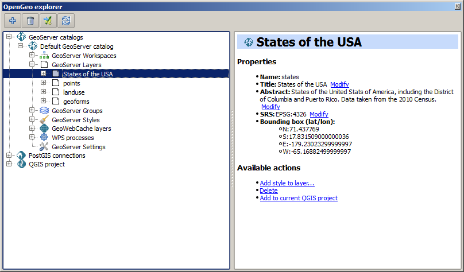Click 'Add to current QGIS project' link
464x272 pixels.
pos(299,198)
